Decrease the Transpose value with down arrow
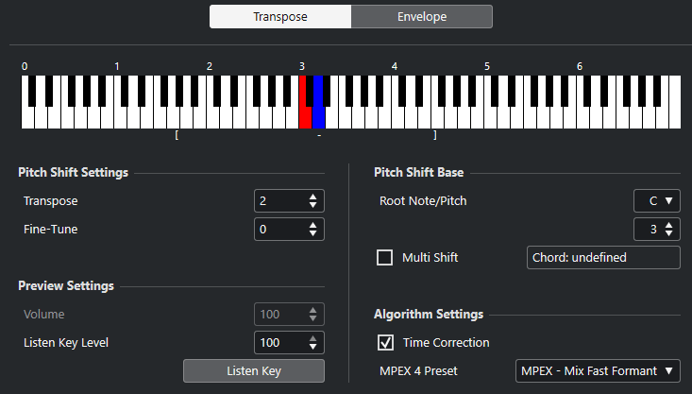This screenshot has height=394, width=692. (312, 206)
